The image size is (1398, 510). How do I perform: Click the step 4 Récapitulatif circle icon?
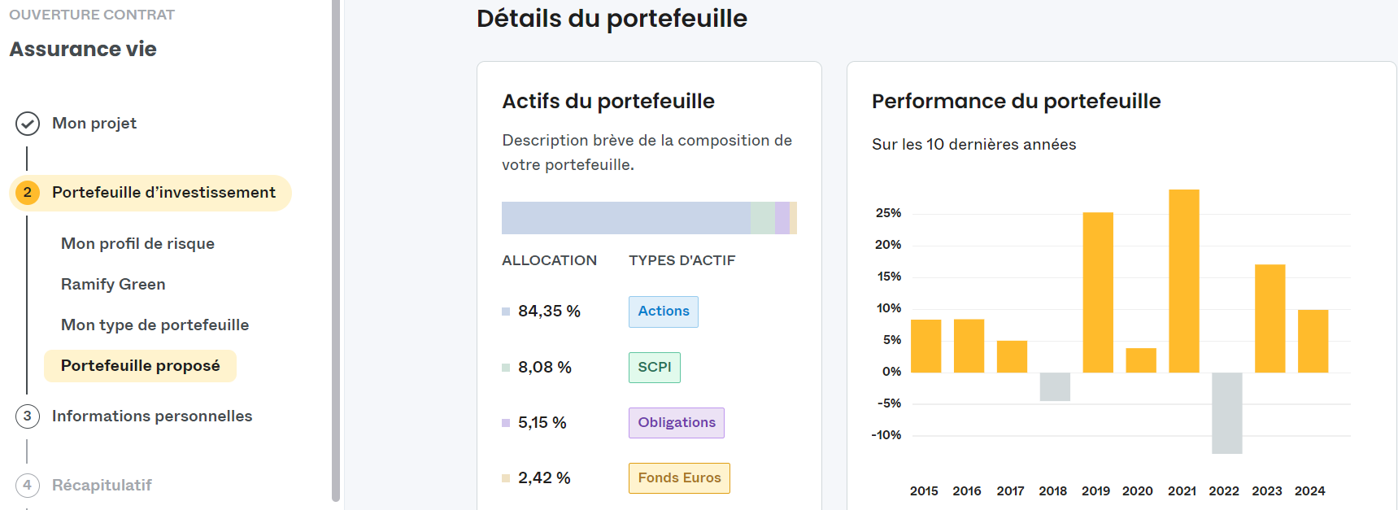tap(28, 486)
